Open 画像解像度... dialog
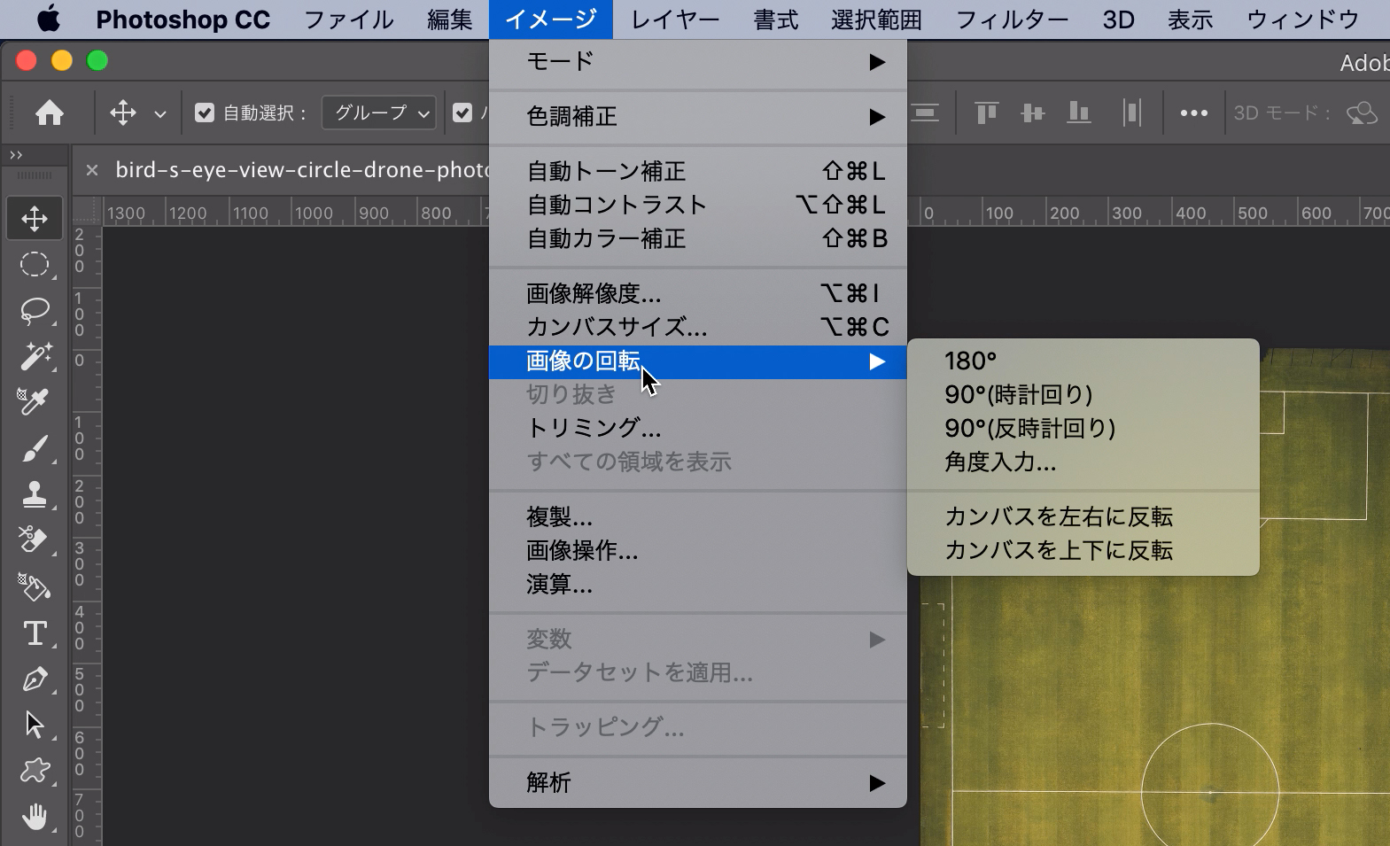1390x846 pixels. pos(698,293)
